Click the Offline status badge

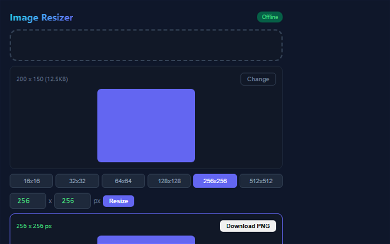(270, 17)
